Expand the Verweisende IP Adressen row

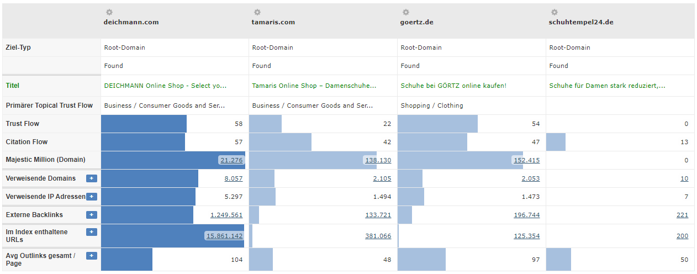(92, 197)
